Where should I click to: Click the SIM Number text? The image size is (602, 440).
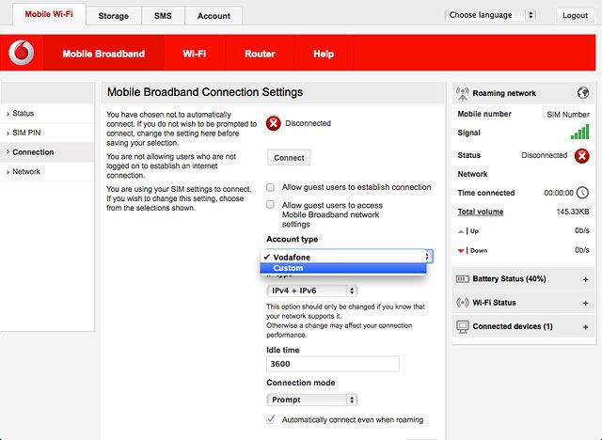click(568, 115)
